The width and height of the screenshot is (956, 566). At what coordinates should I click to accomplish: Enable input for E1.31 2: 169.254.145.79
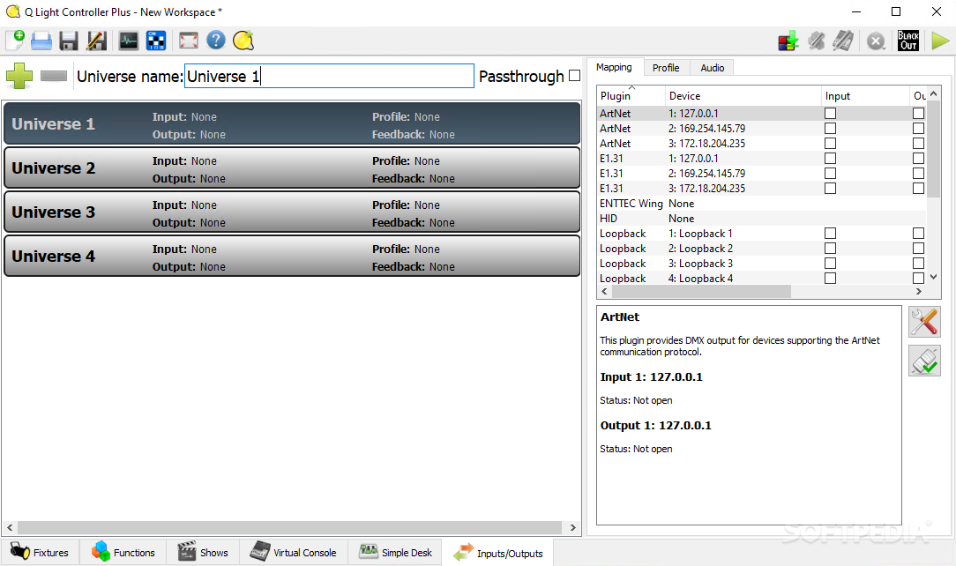(x=831, y=173)
